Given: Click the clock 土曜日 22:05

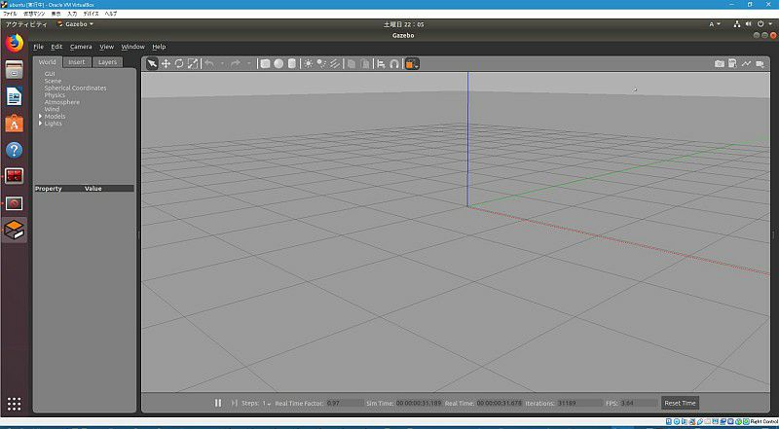Looking at the screenshot, I should click(404, 23).
